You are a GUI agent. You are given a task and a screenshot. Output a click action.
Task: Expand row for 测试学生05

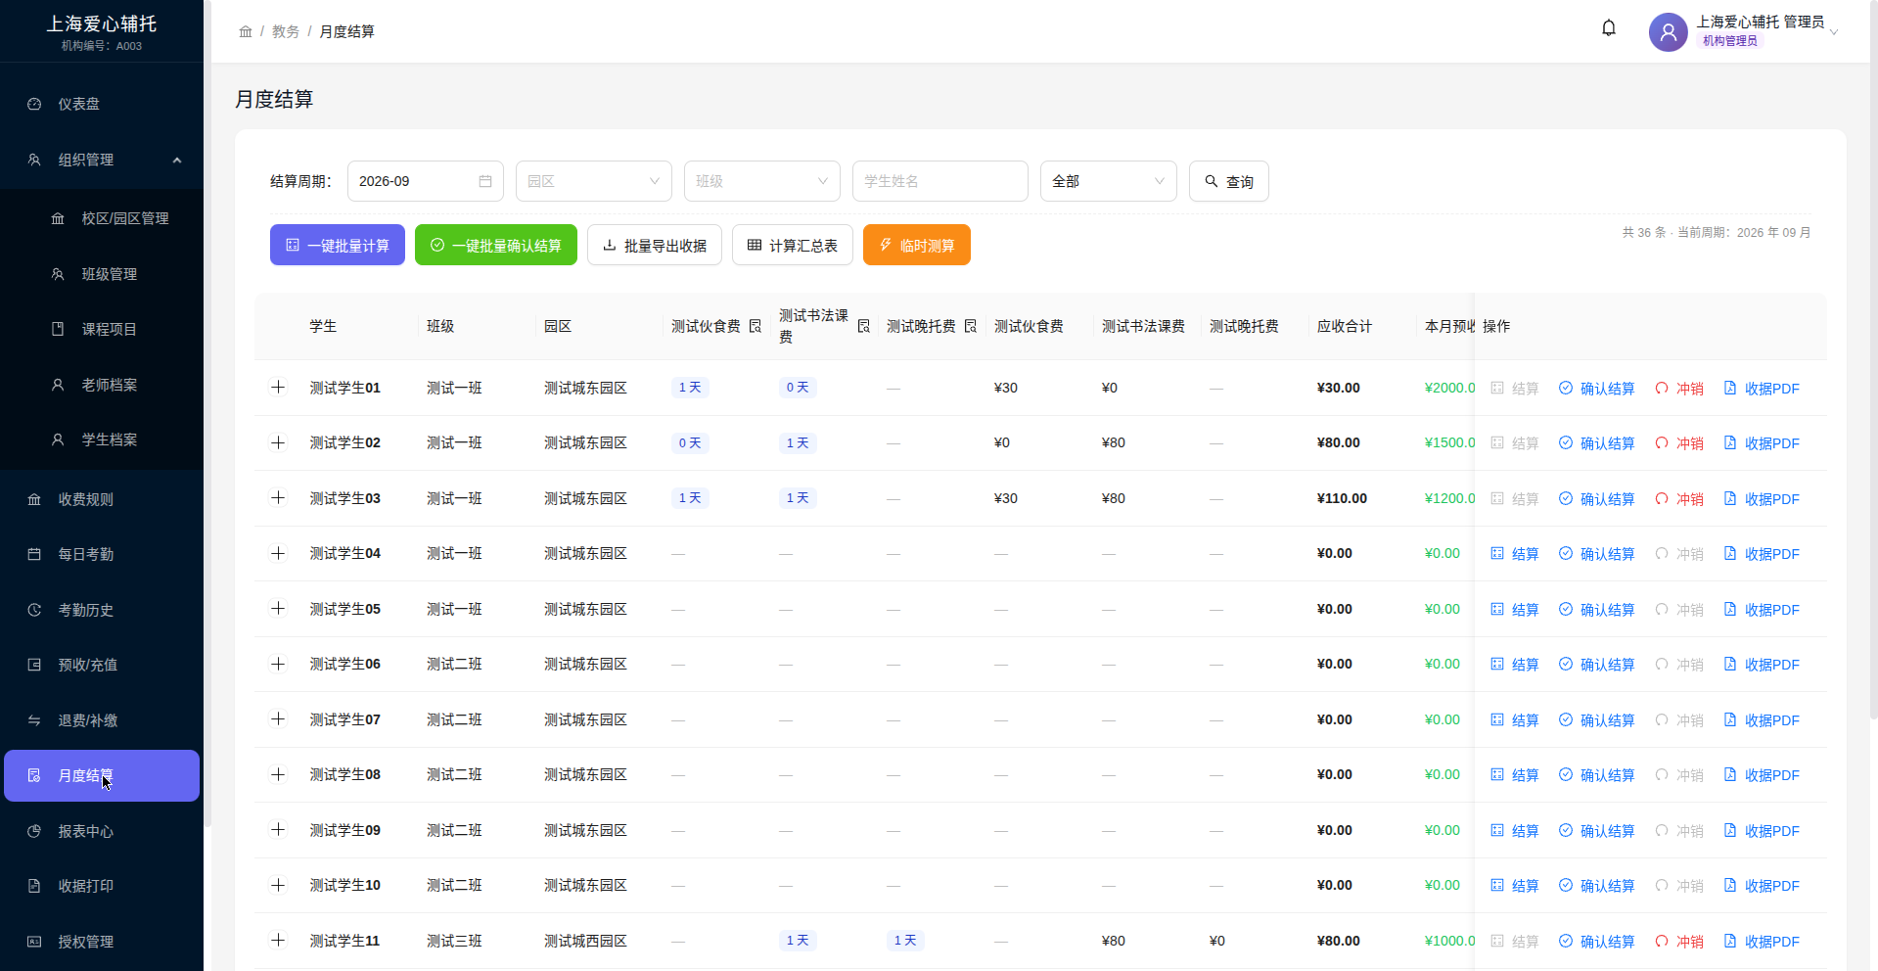point(278,609)
